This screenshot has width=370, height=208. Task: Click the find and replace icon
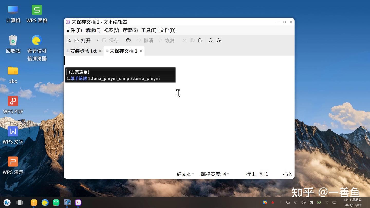(x=219, y=40)
